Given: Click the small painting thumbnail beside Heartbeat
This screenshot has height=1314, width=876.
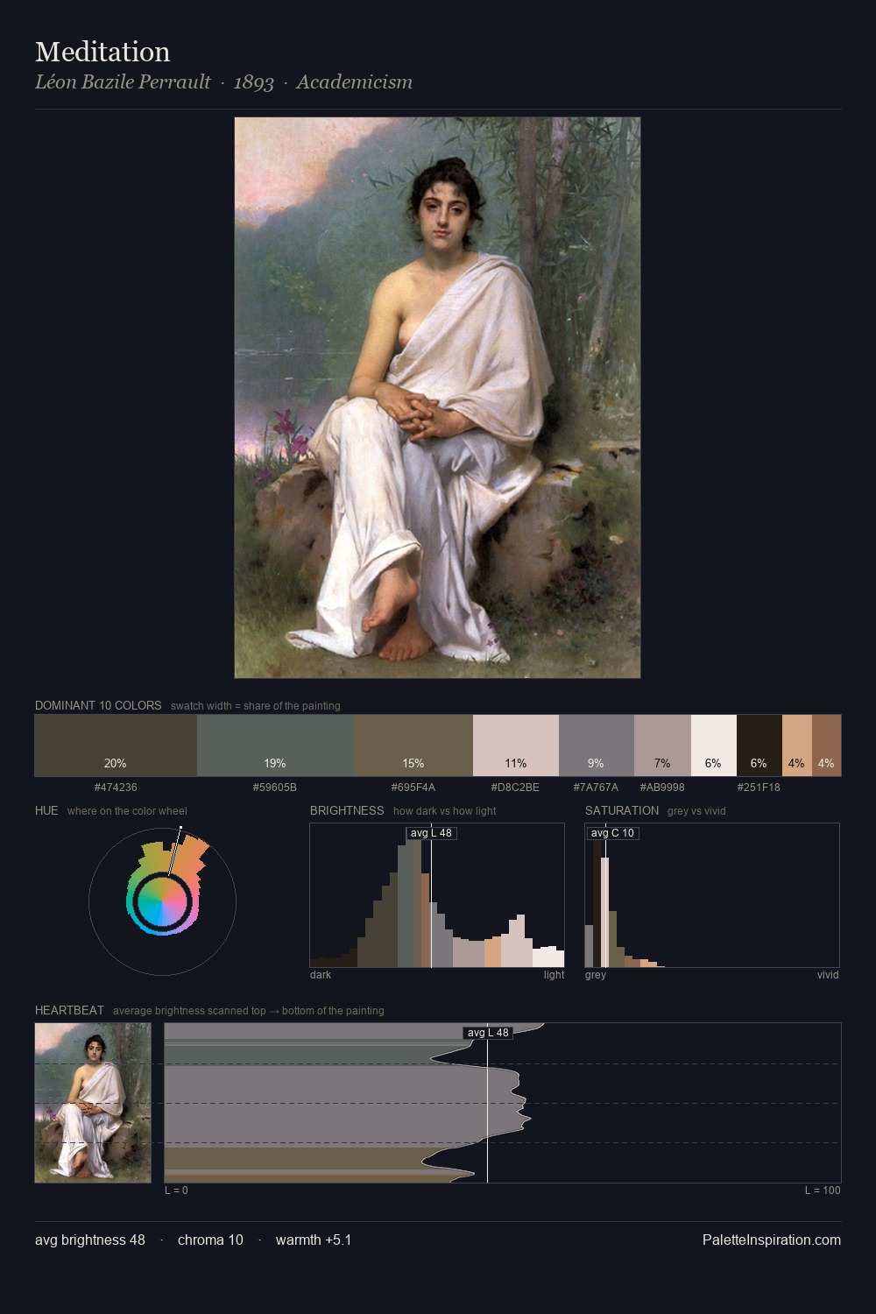Looking at the screenshot, I should point(93,1103).
